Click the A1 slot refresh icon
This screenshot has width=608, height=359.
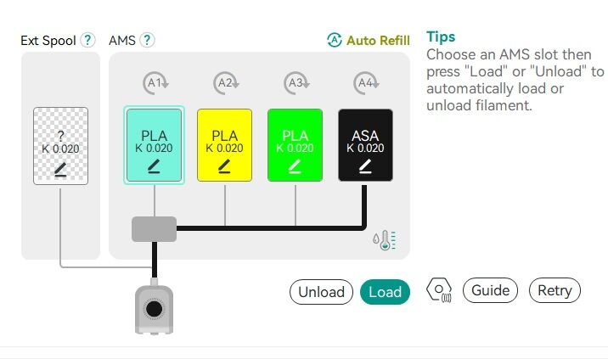point(155,83)
